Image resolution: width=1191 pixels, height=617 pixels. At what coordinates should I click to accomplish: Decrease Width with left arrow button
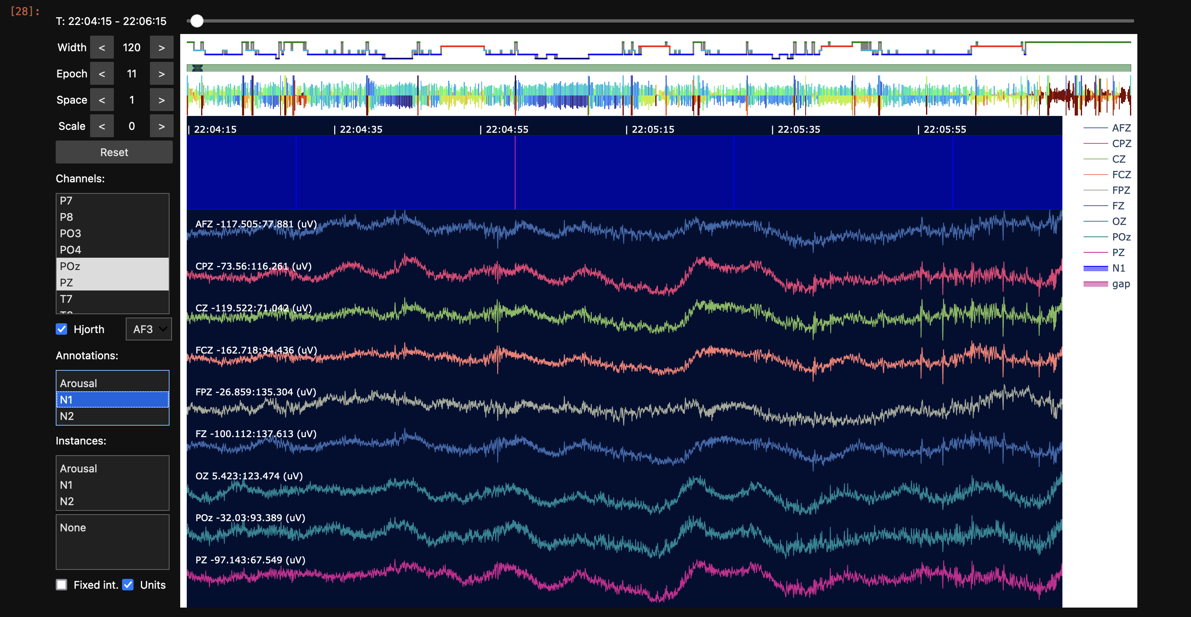[102, 48]
